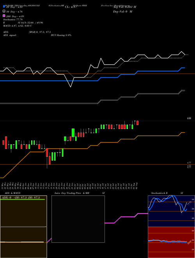Click the 'Day Vol: 0 M' value
The width and height of the screenshot is (195, 258).
122,11
